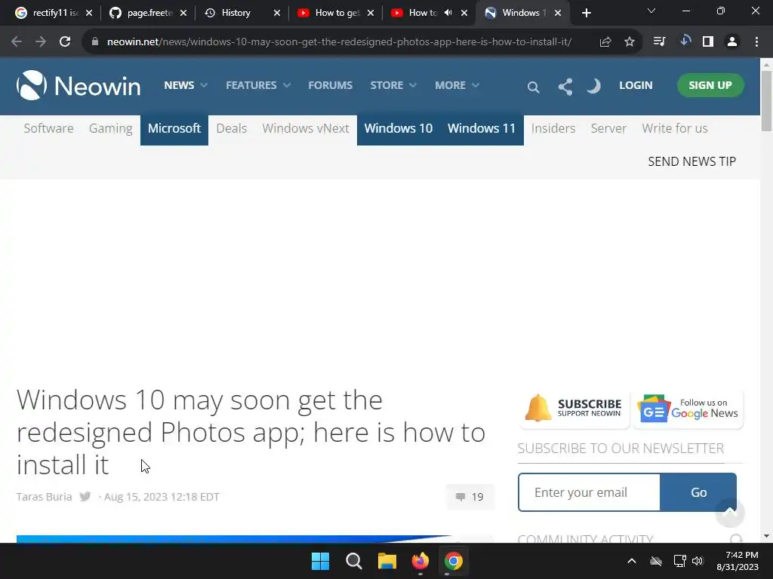Close the History tab
773x579 pixels.
(277, 13)
